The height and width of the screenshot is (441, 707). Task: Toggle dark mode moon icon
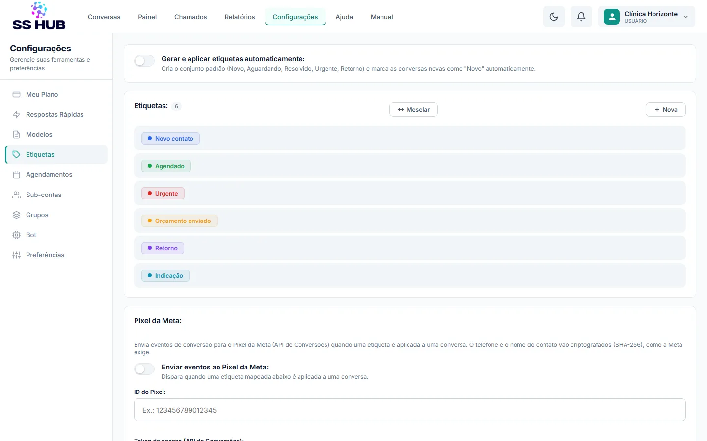554,17
